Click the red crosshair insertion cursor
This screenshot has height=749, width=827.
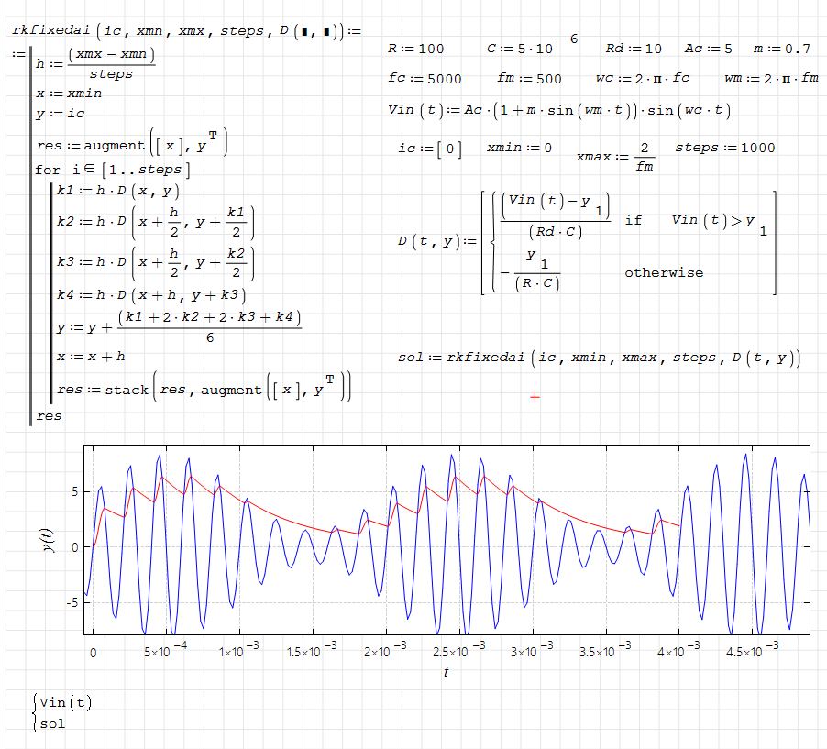click(x=535, y=397)
